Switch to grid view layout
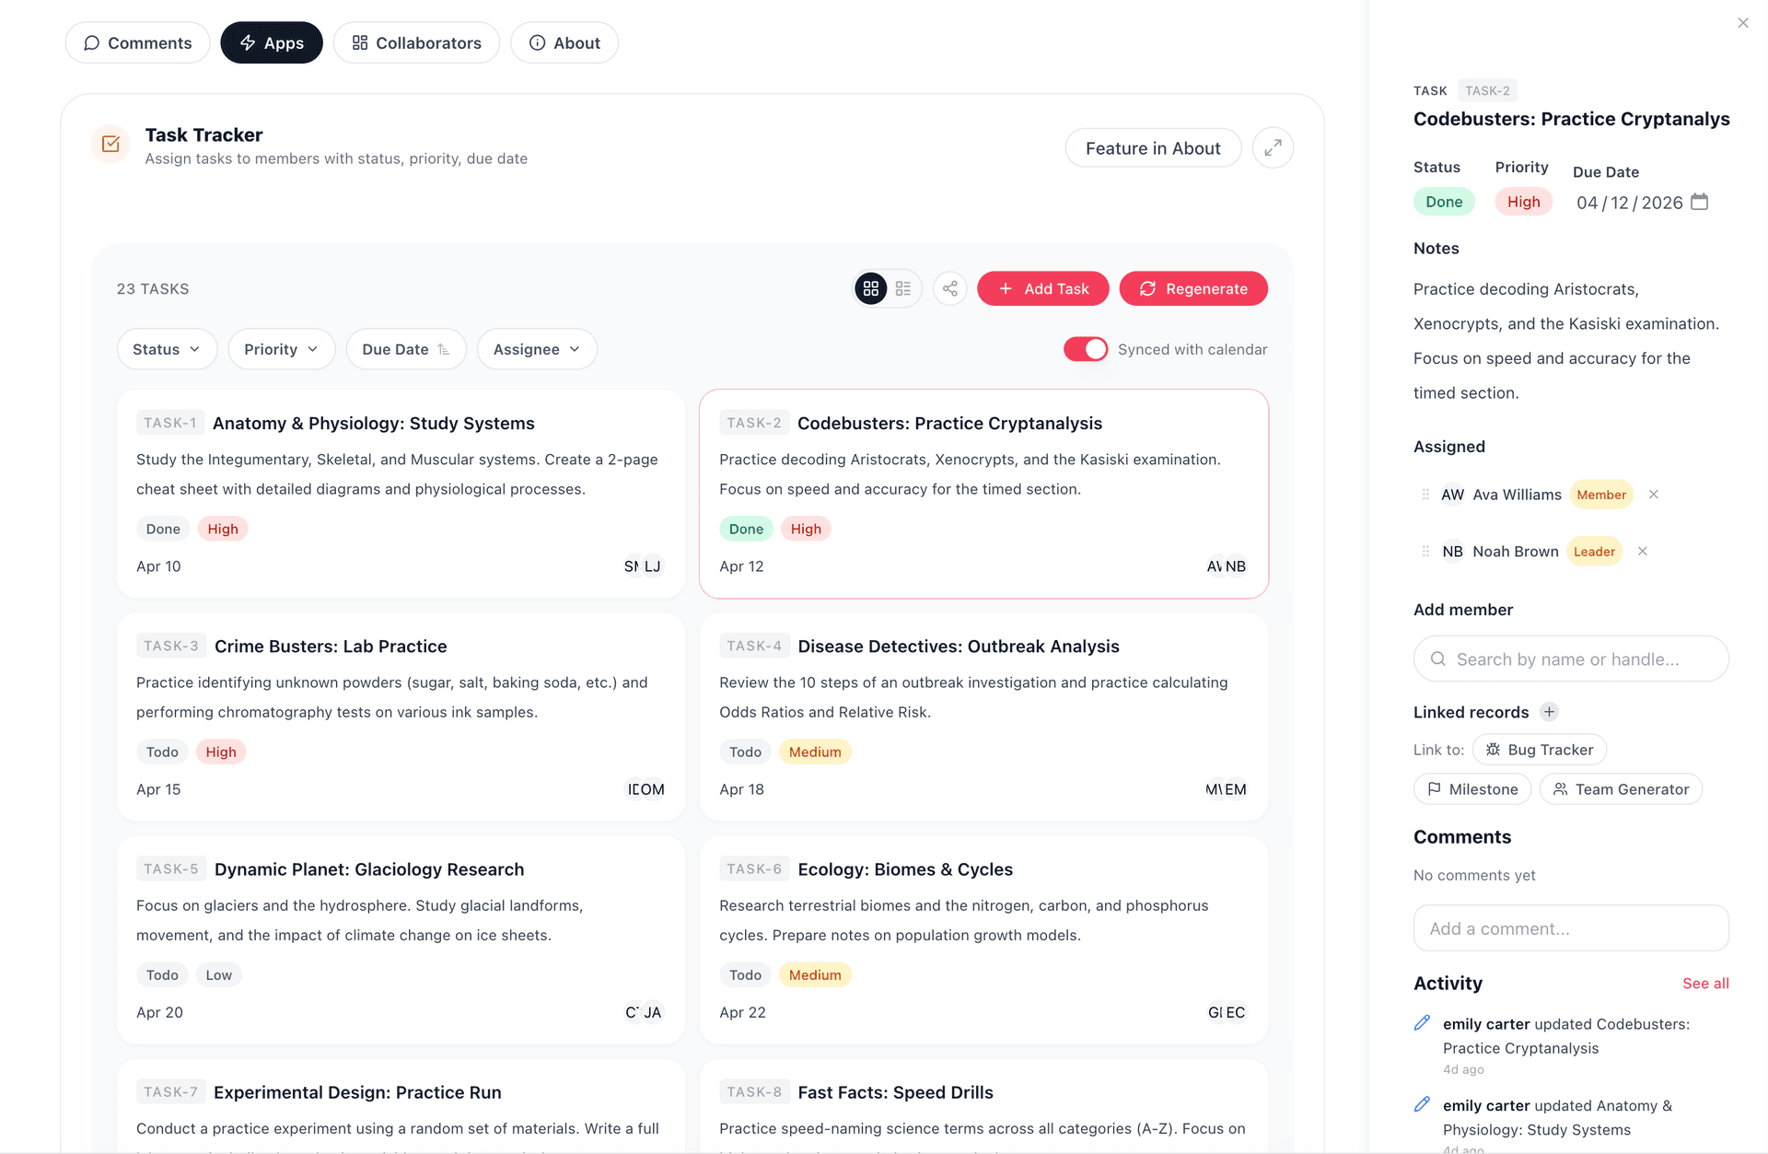 (870, 288)
